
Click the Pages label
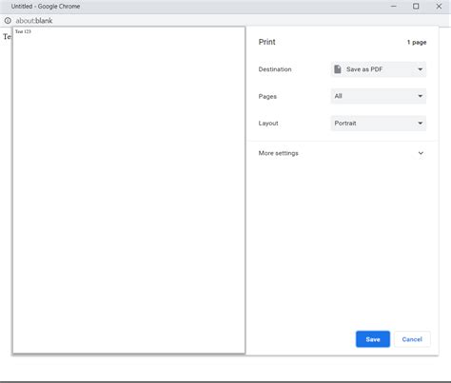click(267, 97)
